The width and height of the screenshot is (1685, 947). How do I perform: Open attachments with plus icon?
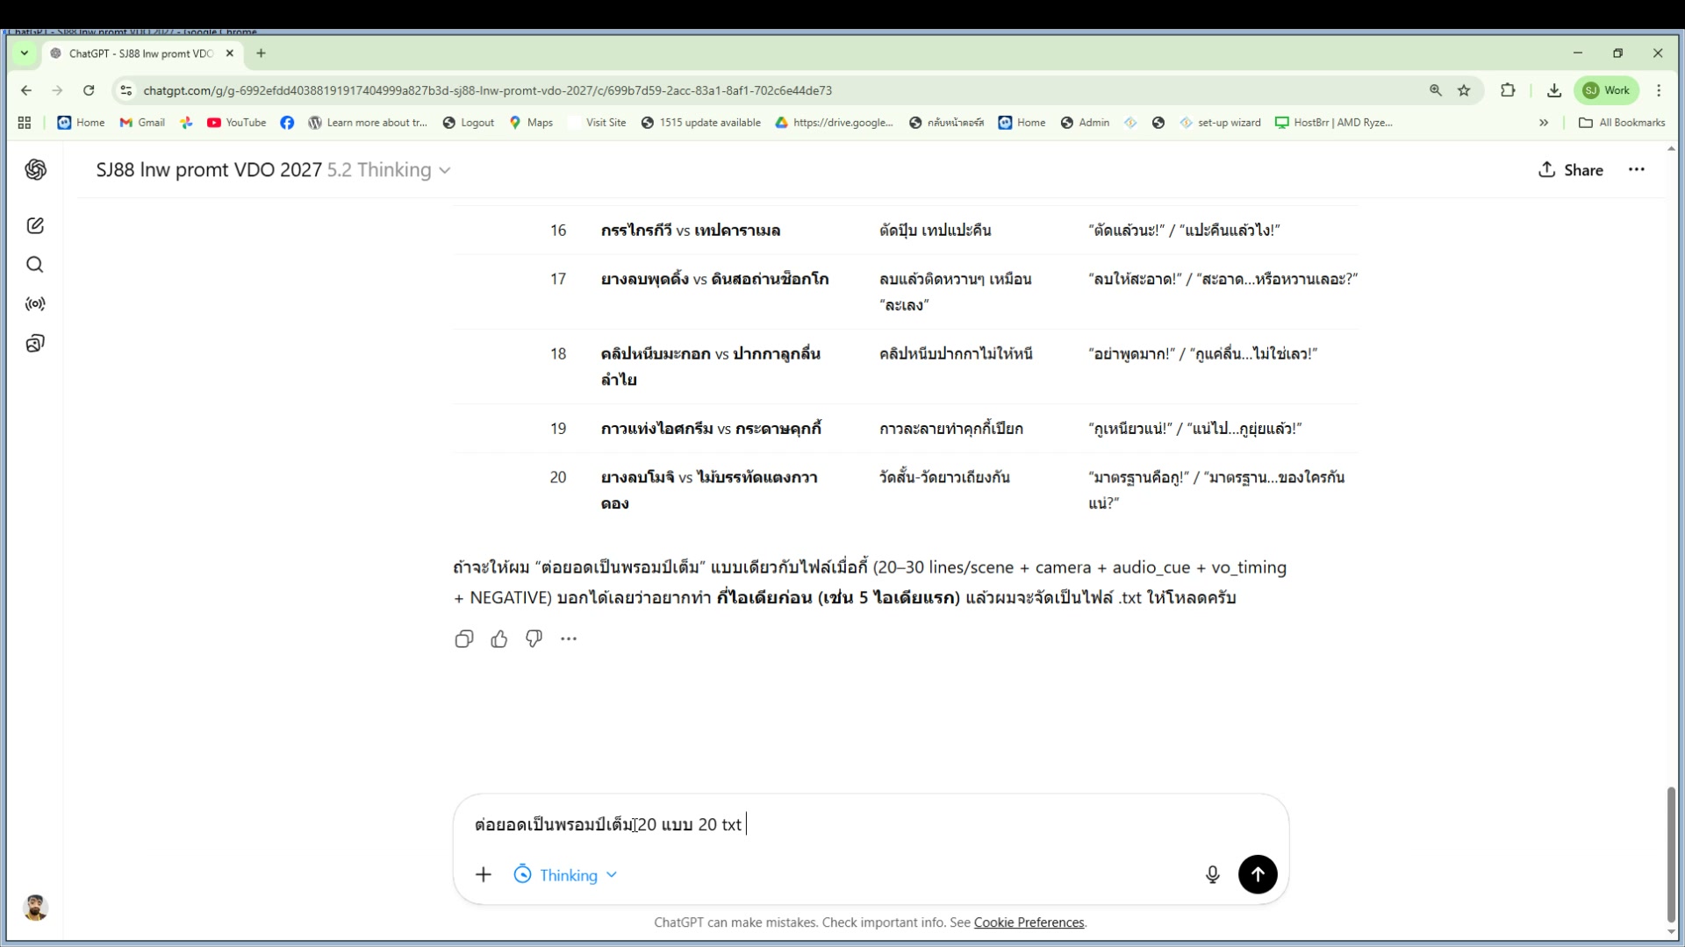[x=484, y=874]
